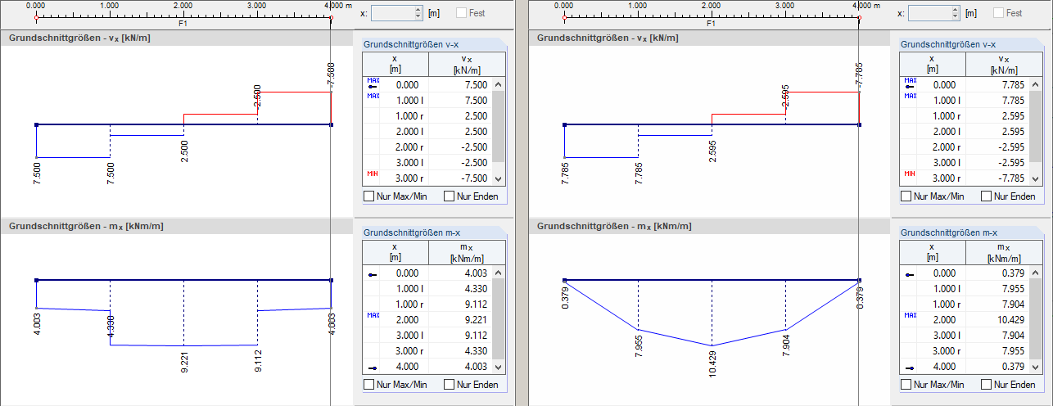Click left-arrow icon in 0.000 row, right m-x table
This screenshot has width=1053, height=406.
(x=911, y=274)
